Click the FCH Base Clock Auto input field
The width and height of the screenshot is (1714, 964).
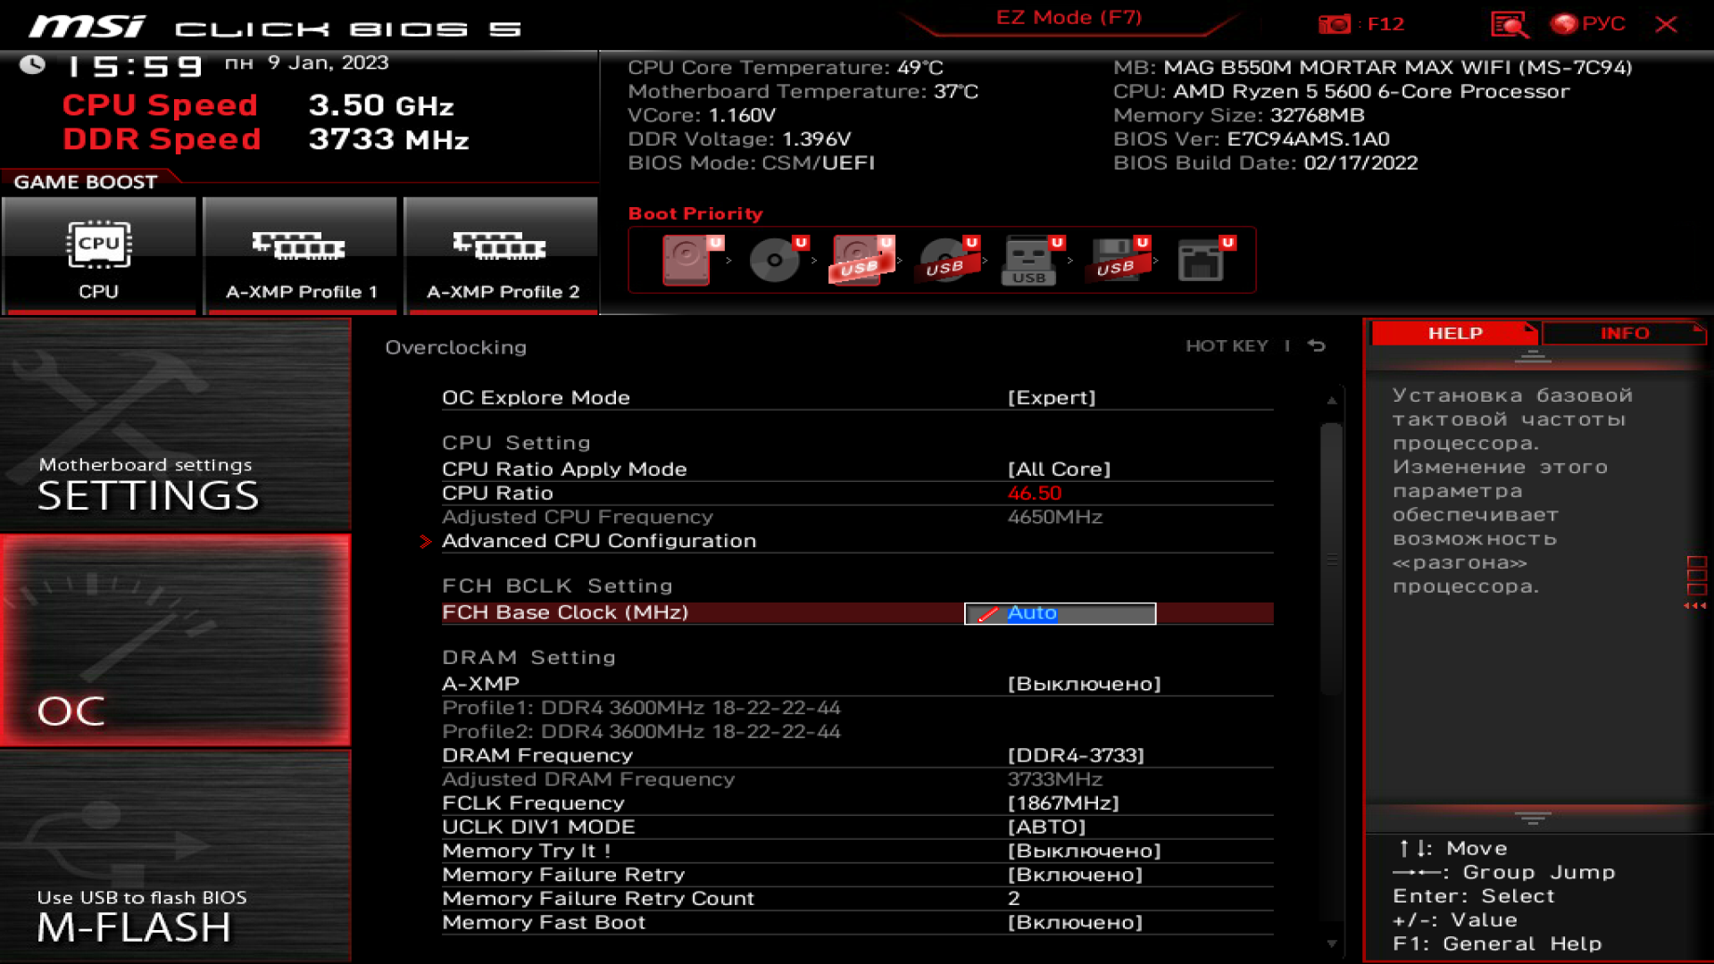[1060, 613]
